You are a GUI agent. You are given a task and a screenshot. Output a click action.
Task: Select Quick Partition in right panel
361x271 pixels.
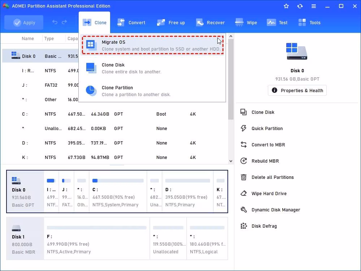click(267, 128)
